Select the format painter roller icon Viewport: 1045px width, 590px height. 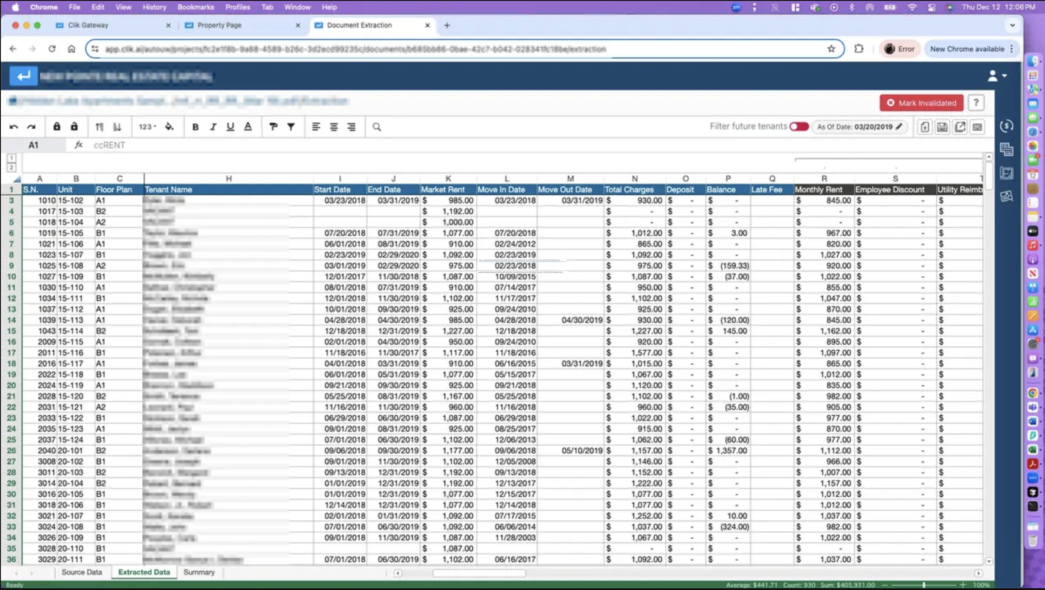[x=273, y=127]
